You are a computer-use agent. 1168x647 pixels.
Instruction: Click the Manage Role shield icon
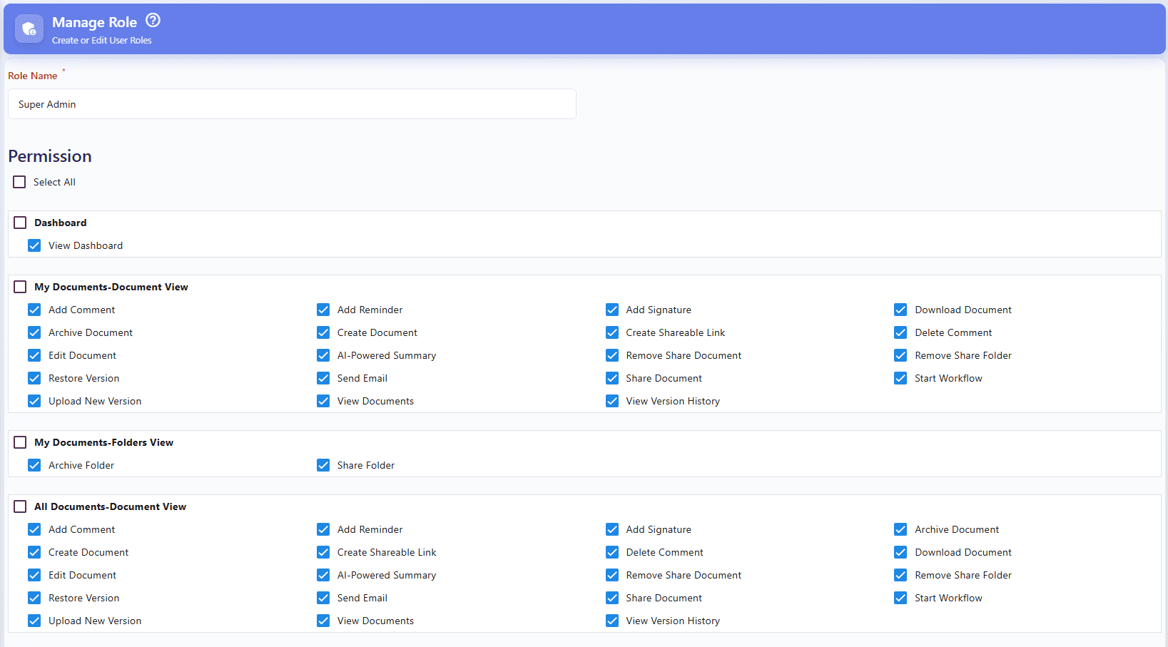click(29, 29)
